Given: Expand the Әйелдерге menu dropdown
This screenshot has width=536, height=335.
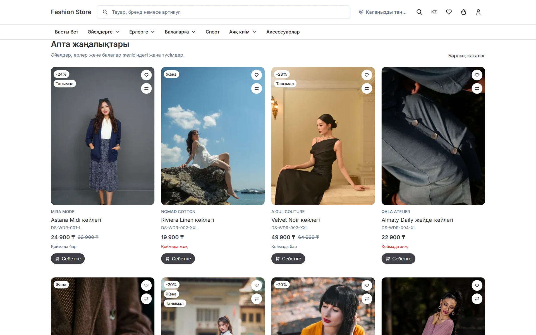Looking at the screenshot, I should pyautogui.click(x=104, y=32).
